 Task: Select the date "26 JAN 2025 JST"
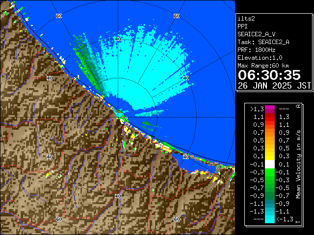coord(274,86)
